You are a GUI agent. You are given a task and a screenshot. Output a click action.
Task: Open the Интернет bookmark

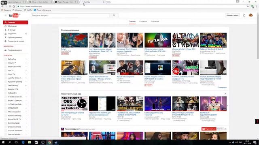click(17, 10)
